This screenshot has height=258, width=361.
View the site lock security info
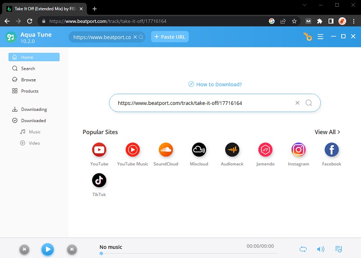tap(44, 21)
